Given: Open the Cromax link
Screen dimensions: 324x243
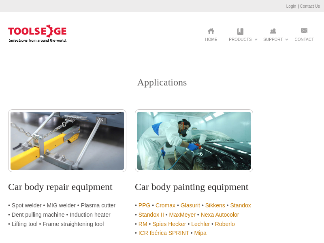Looking at the screenshot, I should tap(165, 205).
